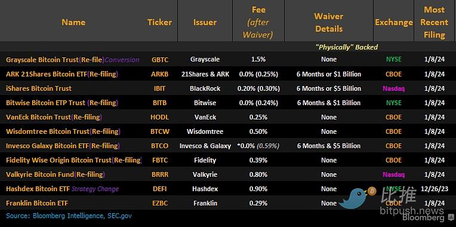Click the ARKB ticker symbol
Viewport: 456px width, 227px height.
coord(159,74)
